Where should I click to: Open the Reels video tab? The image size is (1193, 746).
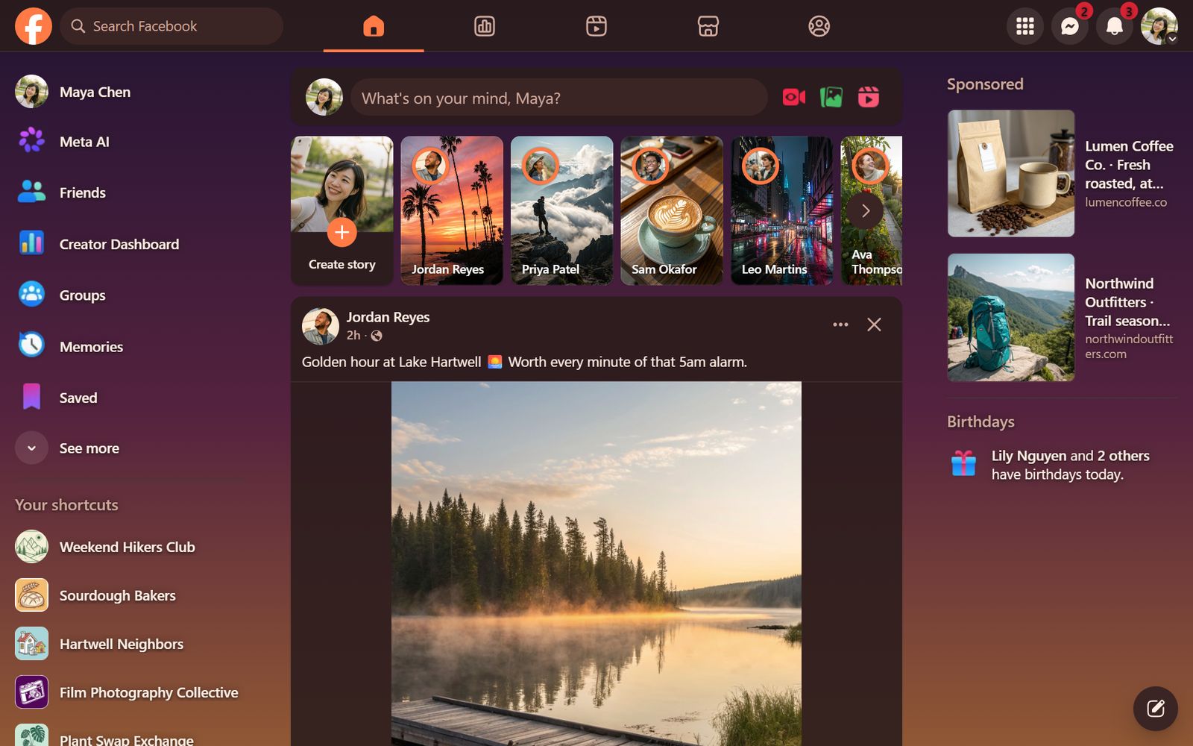coord(596,26)
